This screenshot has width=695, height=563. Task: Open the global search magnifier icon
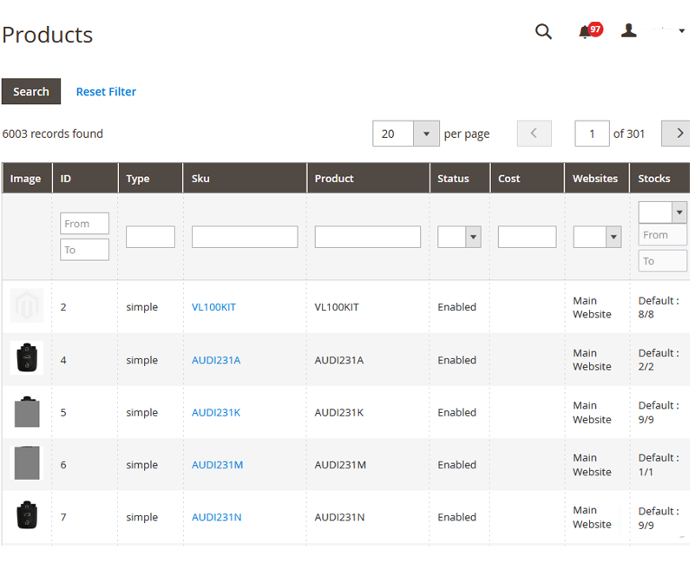544,31
